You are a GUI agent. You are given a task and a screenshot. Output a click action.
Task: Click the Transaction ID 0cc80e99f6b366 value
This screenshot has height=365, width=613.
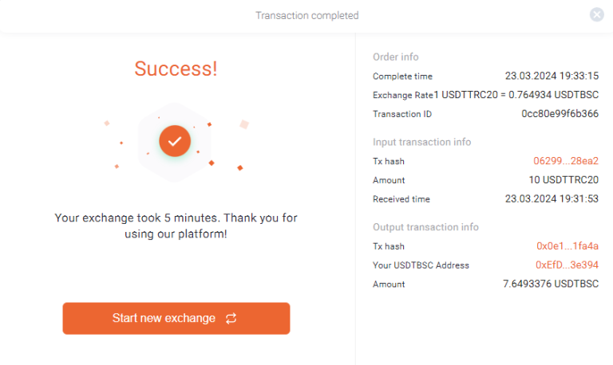[x=560, y=114]
